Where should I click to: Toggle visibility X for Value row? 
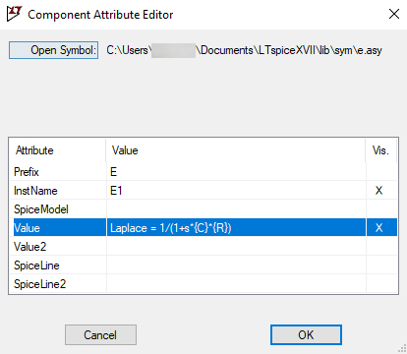(x=378, y=228)
